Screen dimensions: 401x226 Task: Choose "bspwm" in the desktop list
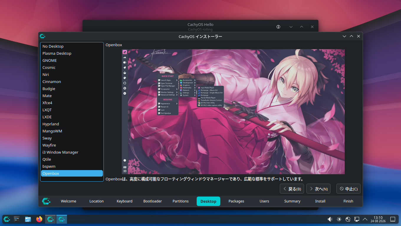click(x=72, y=166)
